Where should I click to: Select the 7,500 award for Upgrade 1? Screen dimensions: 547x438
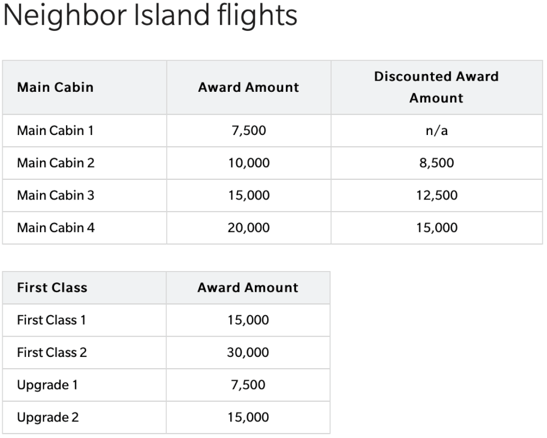248,385
